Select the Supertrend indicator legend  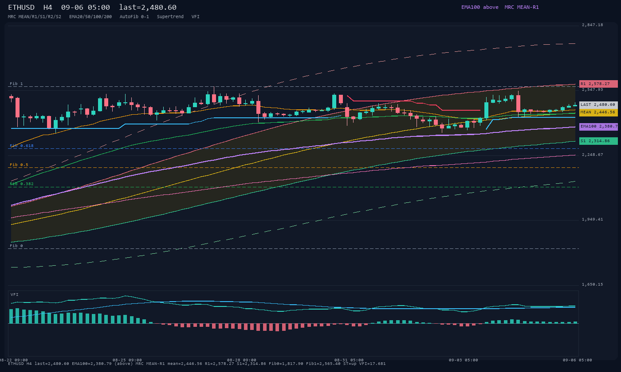pos(170,17)
